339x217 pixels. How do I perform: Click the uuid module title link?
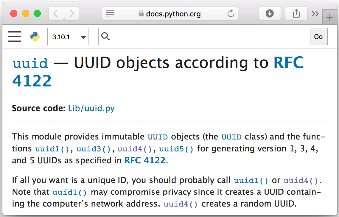click(30, 63)
